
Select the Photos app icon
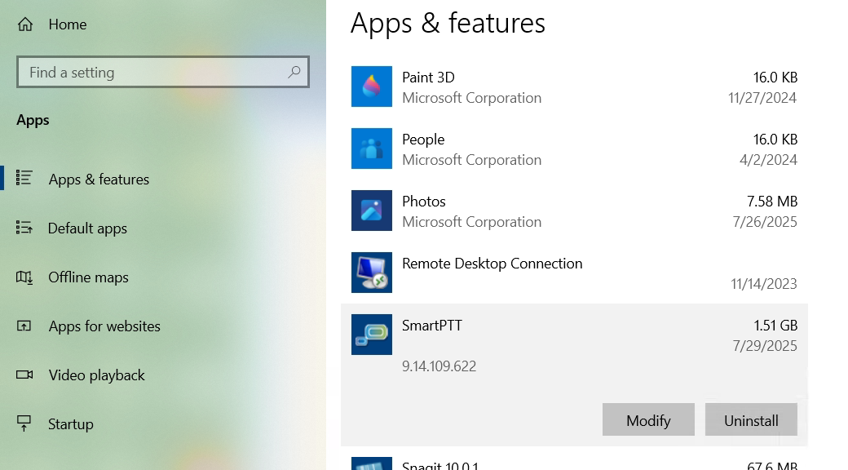tap(372, 211)
